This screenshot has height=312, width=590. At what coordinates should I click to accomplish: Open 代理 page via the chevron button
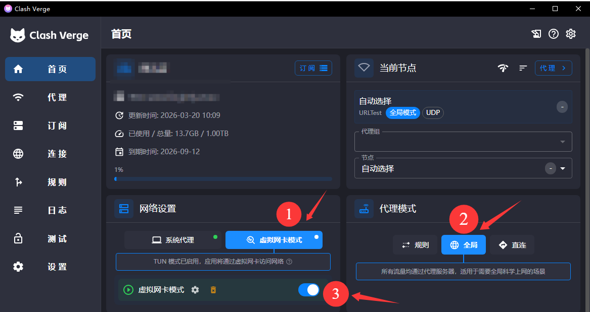[553, 68]
